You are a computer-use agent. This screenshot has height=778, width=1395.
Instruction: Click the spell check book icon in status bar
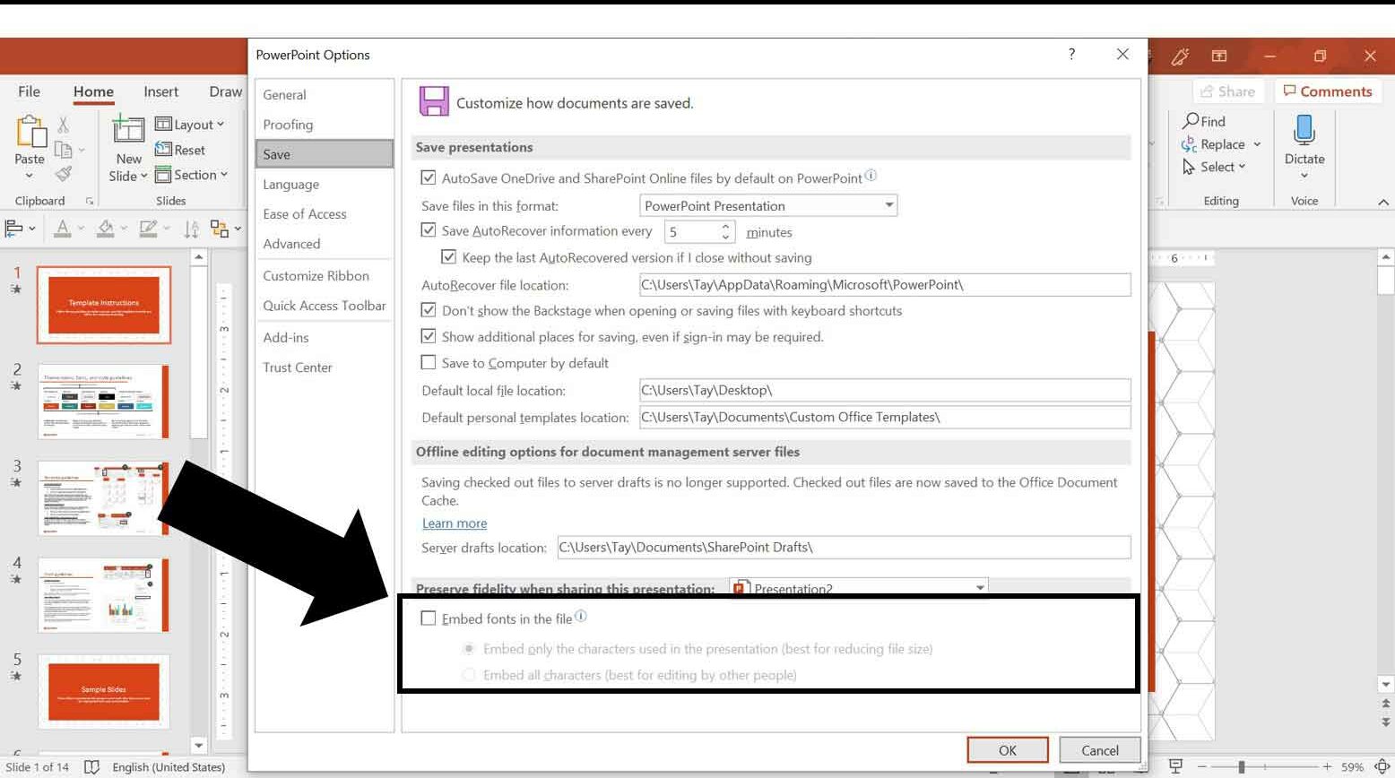pyautogui.click(x=91, y=767)
